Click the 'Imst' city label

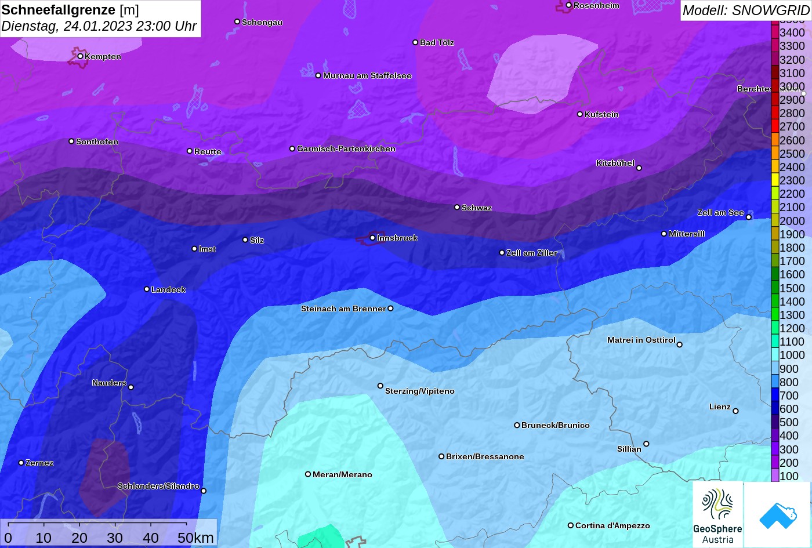(x=207, y=249)
